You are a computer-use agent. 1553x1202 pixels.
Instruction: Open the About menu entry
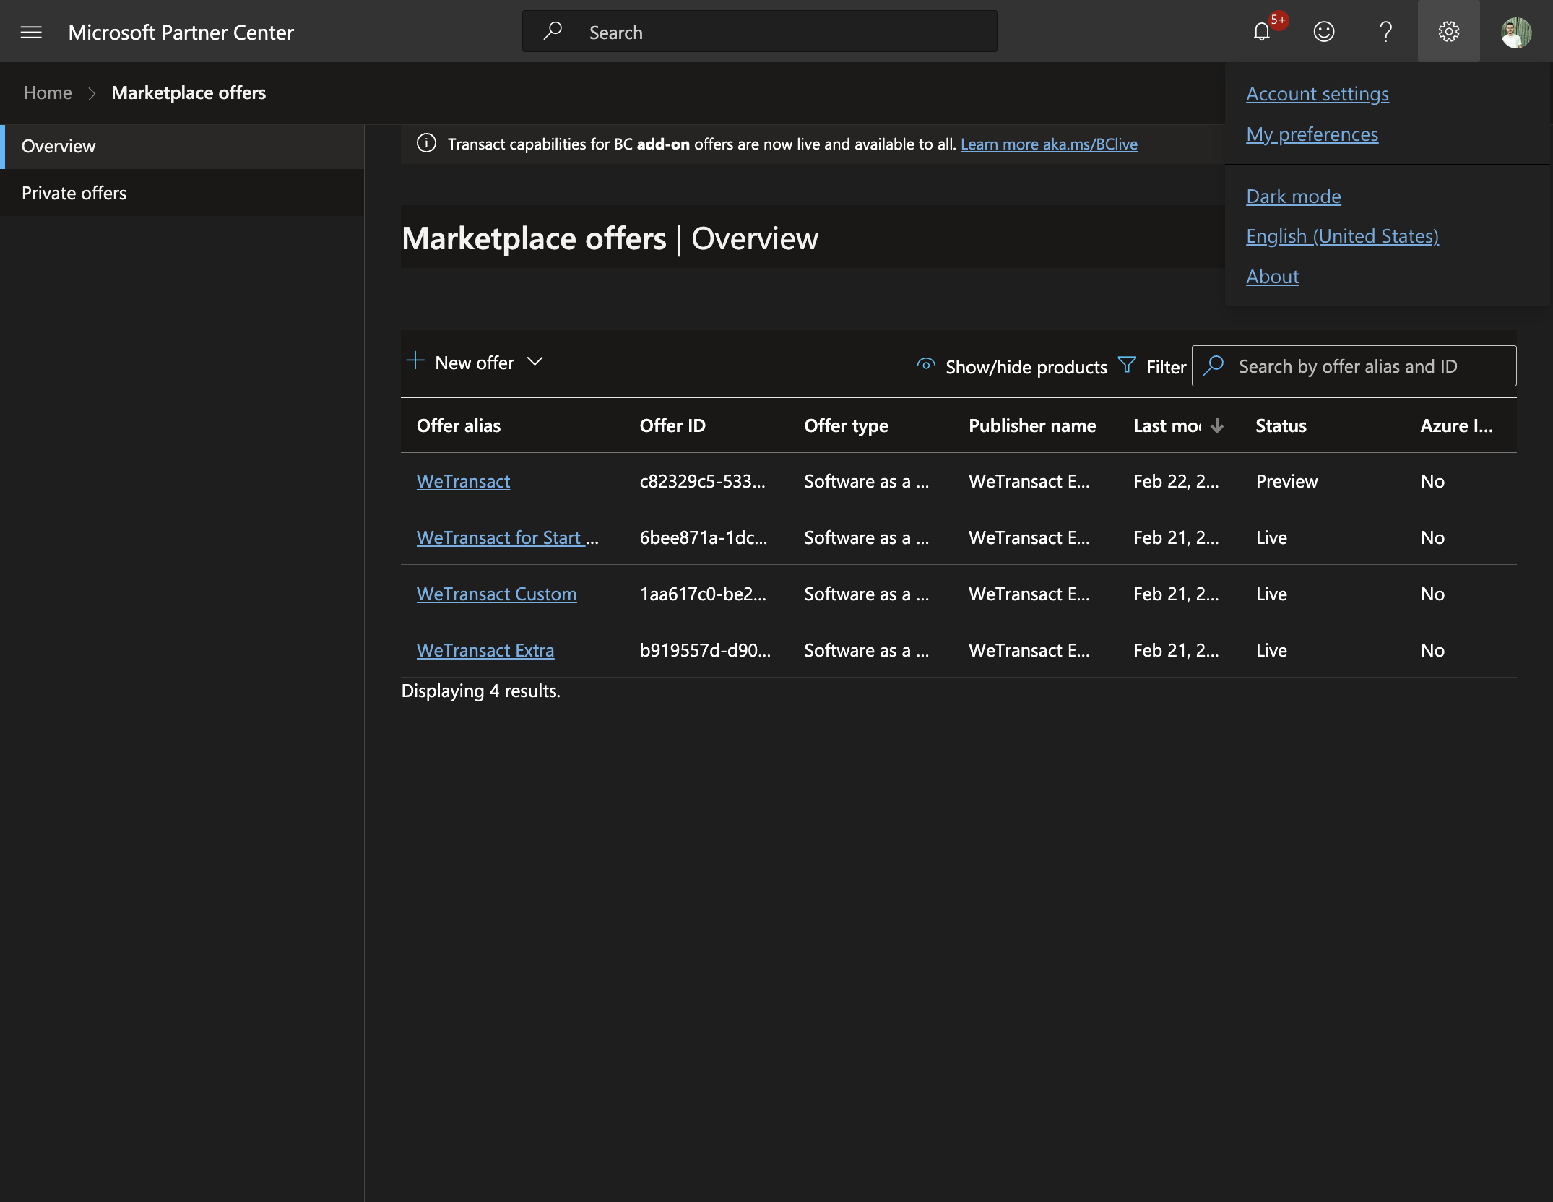pos(1272,277)
